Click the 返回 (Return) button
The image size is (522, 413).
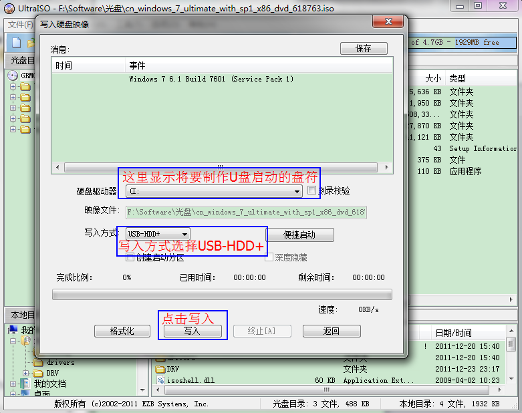coord(332,331)
